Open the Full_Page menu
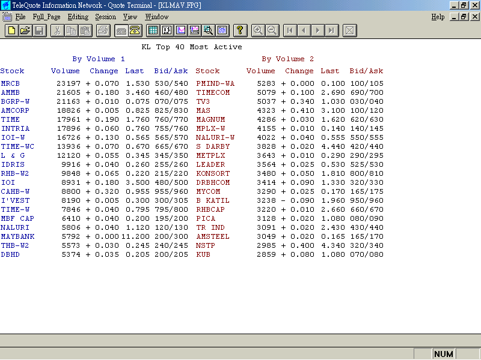 click(47, 17)
